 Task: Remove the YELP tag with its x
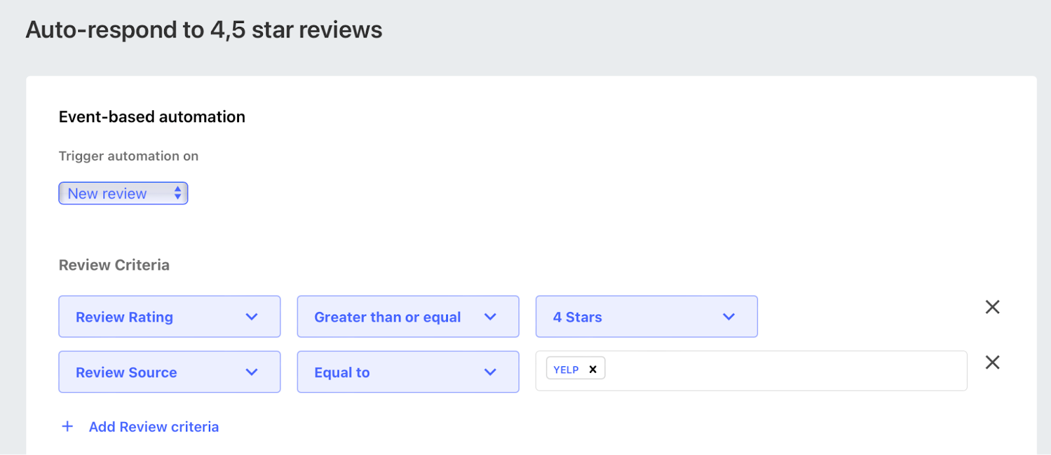click(x=593, y=369)
